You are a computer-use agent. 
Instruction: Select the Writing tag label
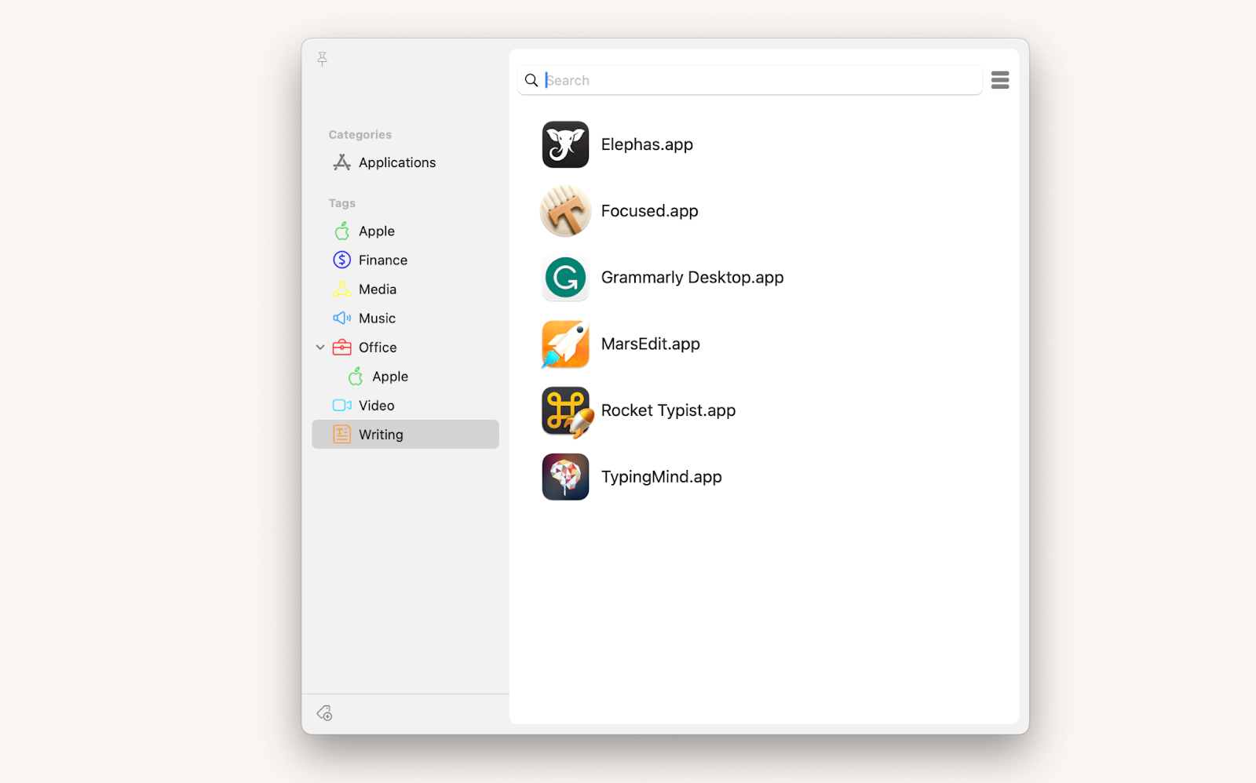(381, 434)
